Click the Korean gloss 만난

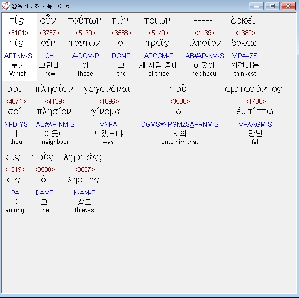256,133
